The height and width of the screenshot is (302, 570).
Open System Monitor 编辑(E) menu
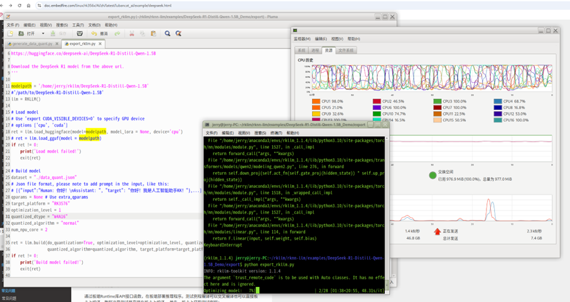click(x=321, y=39)
